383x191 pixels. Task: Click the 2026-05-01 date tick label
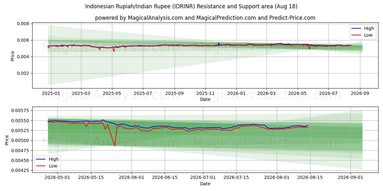coord(57,178)
